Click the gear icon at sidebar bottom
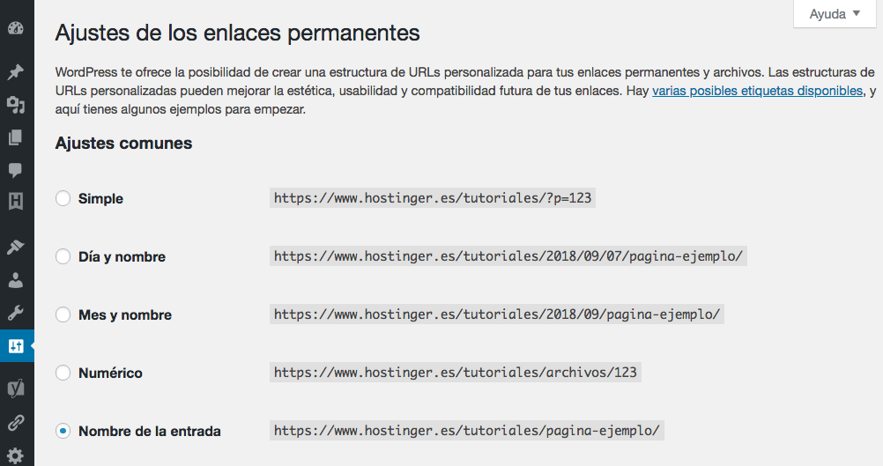Image resolution: width=883 pixels, height=466 pixels. (16, 456)
